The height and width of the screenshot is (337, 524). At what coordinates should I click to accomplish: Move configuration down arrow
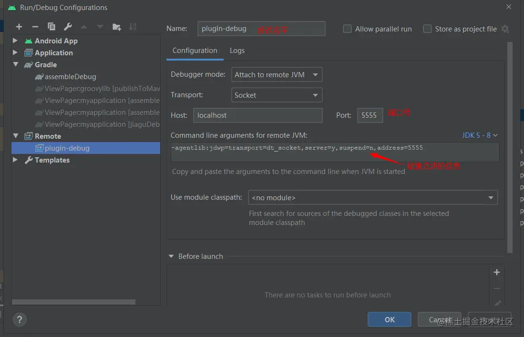click(100, 27)
